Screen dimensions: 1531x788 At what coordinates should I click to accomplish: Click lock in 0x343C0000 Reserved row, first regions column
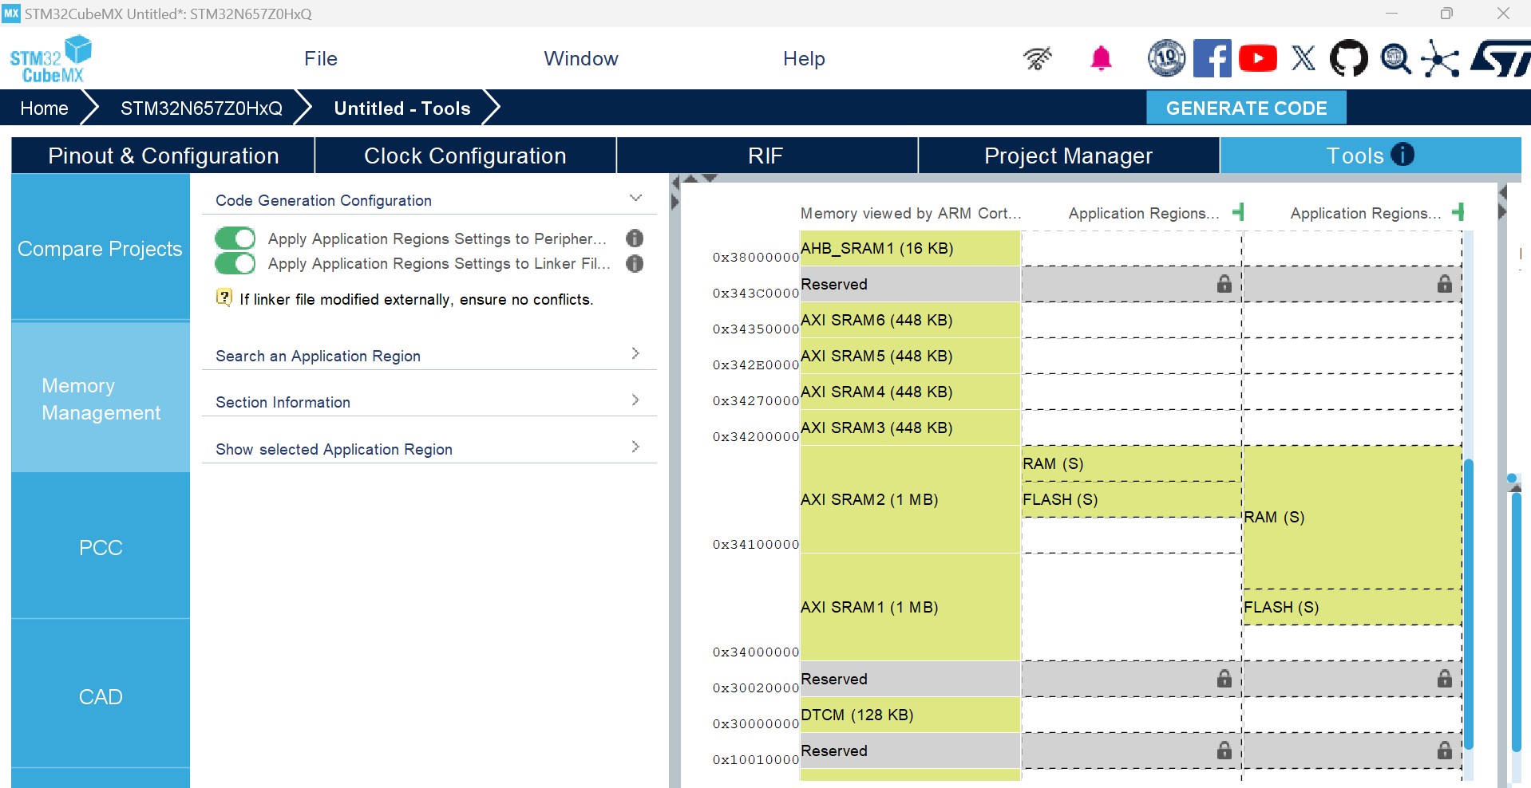(x=1224, y=284)
